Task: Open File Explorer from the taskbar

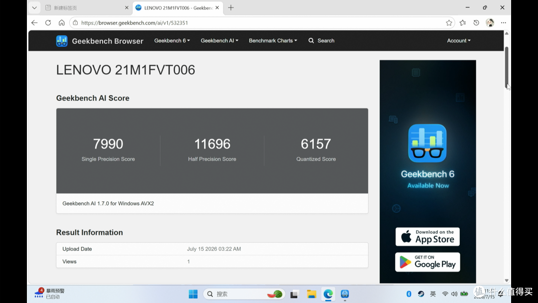Action: (311, 294)
